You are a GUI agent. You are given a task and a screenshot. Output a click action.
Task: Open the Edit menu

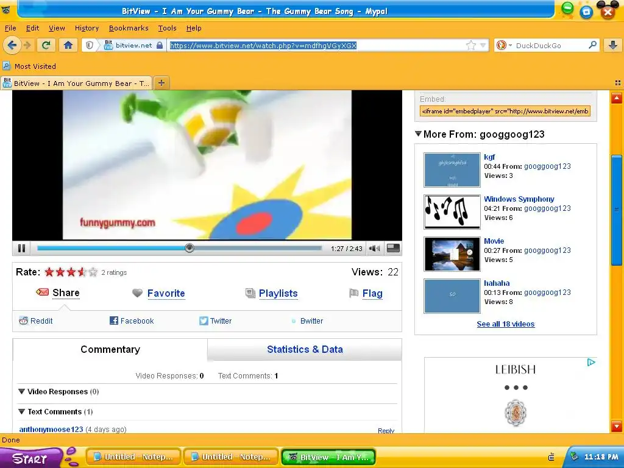[x=32, y=28]
